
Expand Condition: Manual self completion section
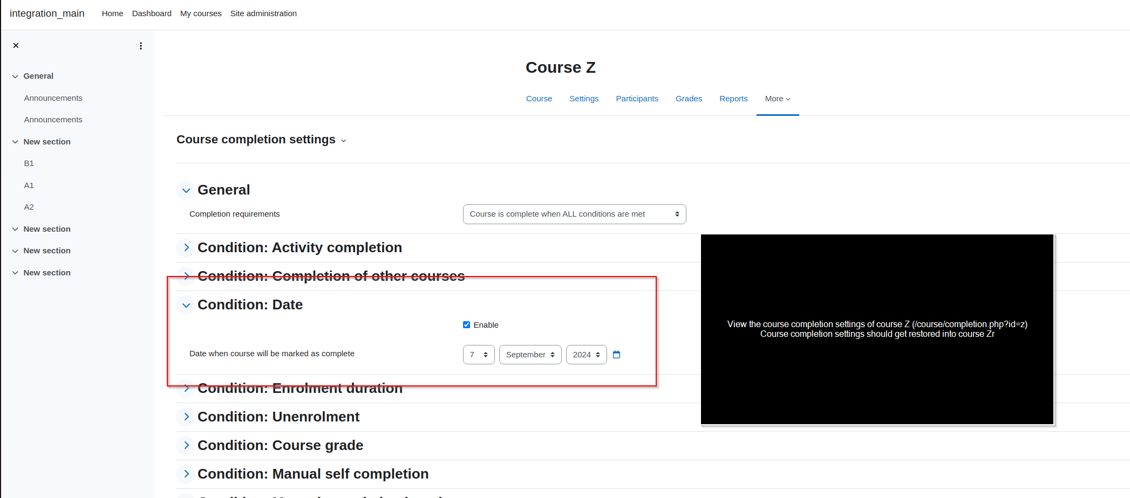[x=186, y=474]
